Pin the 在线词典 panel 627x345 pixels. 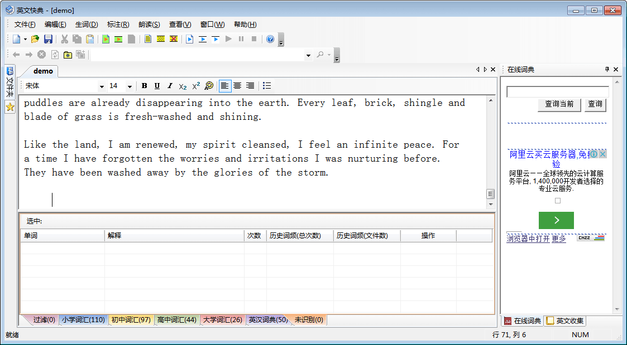607,70
